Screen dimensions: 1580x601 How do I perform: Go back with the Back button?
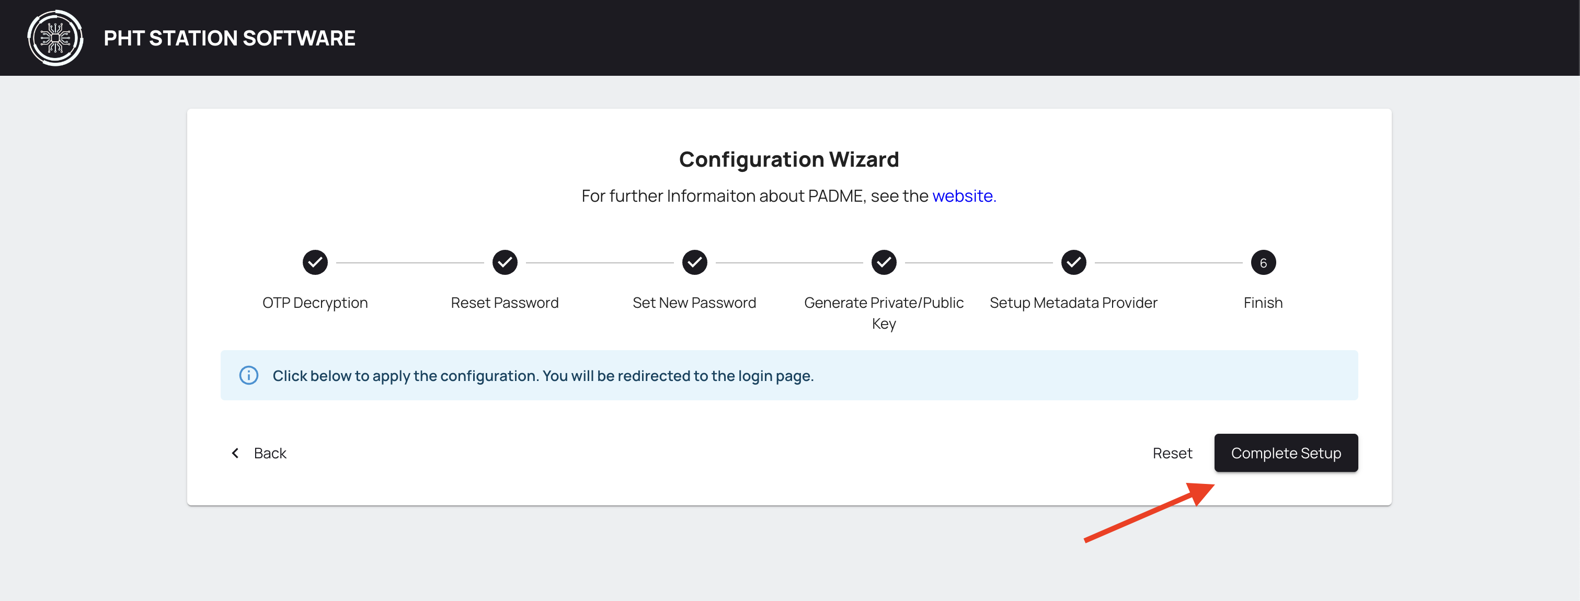point(259,453)
